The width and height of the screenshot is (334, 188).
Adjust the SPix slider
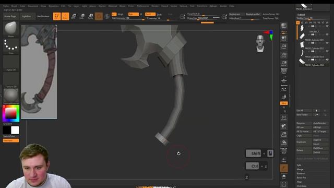tap(284, 32)
